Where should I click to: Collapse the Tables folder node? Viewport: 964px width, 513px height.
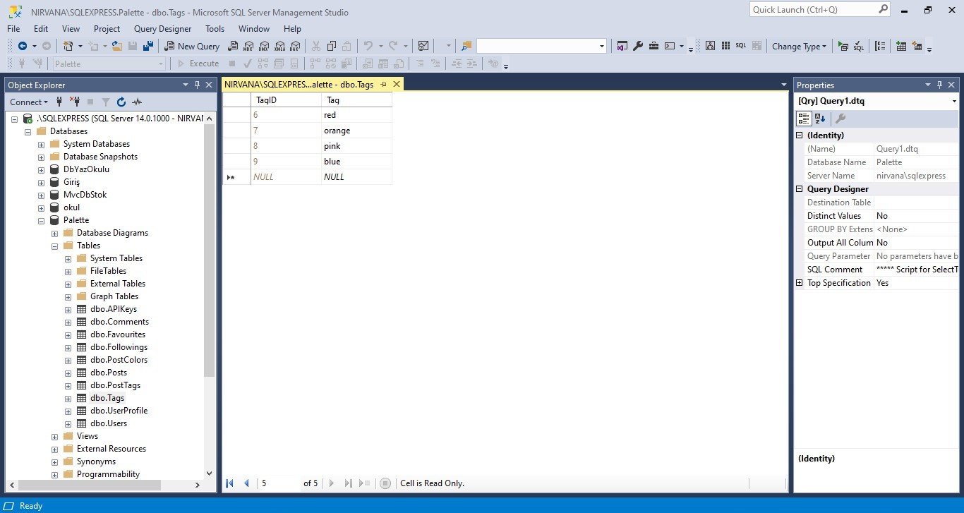tap(55, 246)
